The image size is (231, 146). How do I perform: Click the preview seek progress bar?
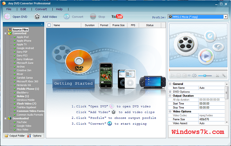click(198, 70)
